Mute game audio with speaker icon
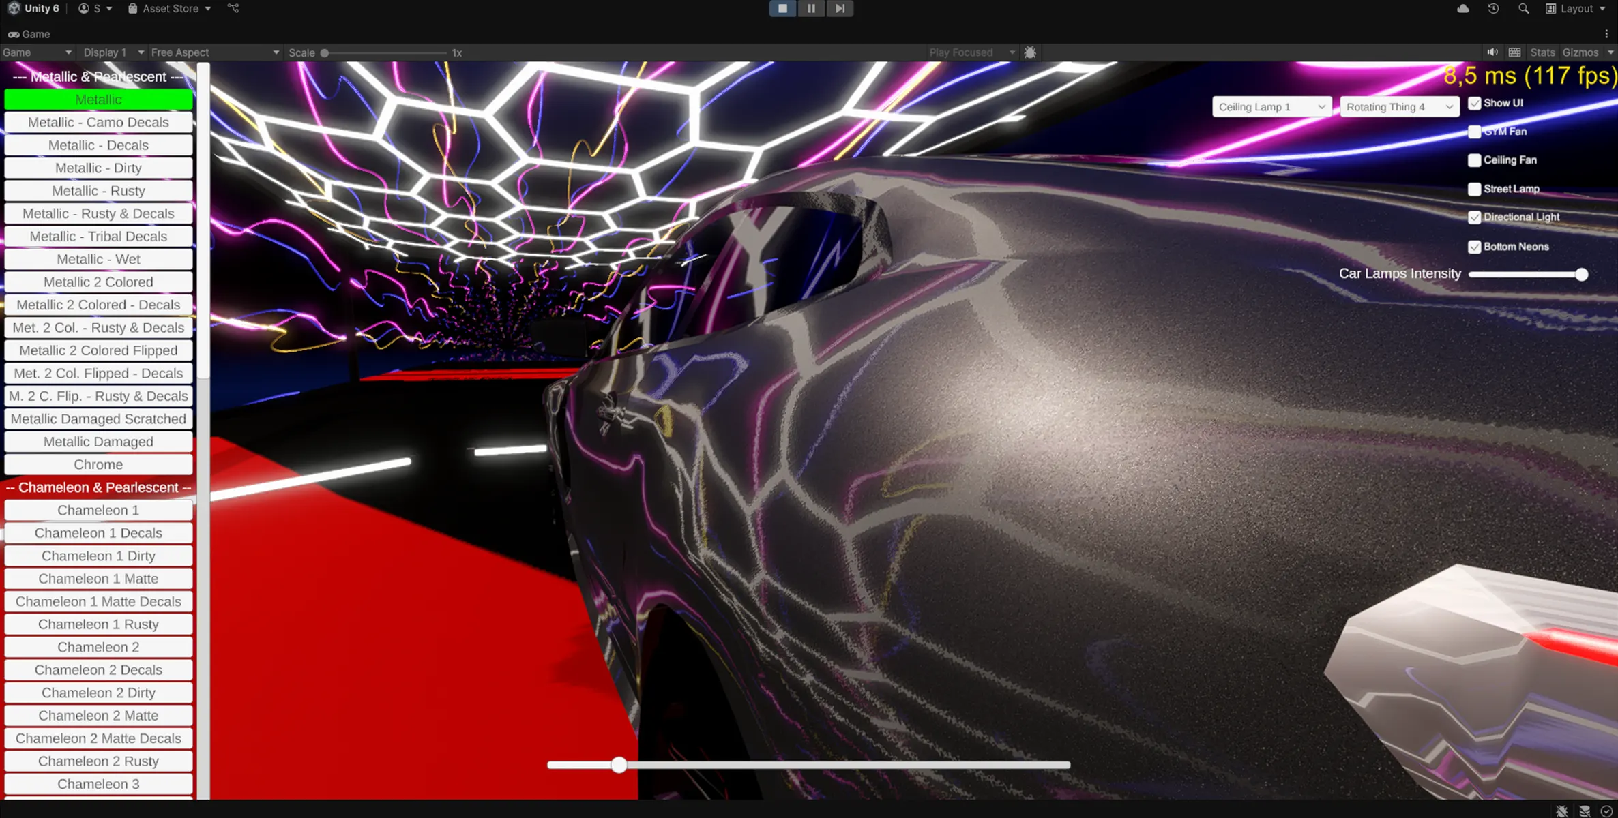The height and width of the screenshot is (818, 1618). coord(1492,52)
